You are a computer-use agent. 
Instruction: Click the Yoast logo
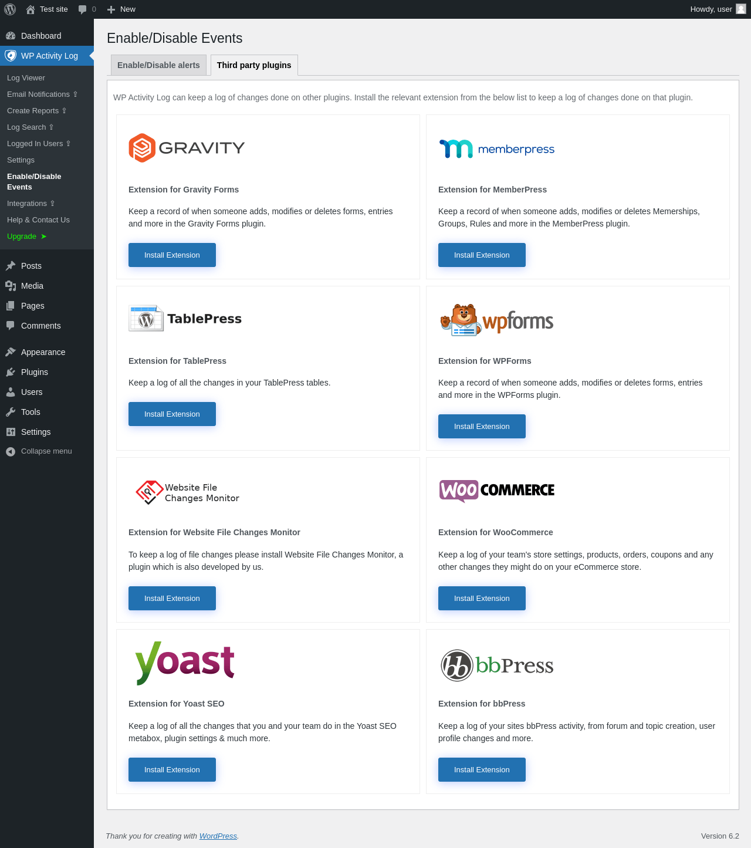[185, 663]
